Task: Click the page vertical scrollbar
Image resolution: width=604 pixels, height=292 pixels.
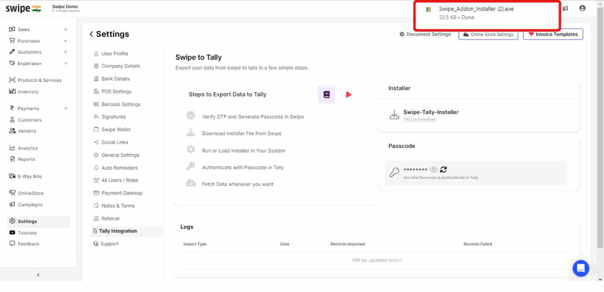Action: (600, 127)
